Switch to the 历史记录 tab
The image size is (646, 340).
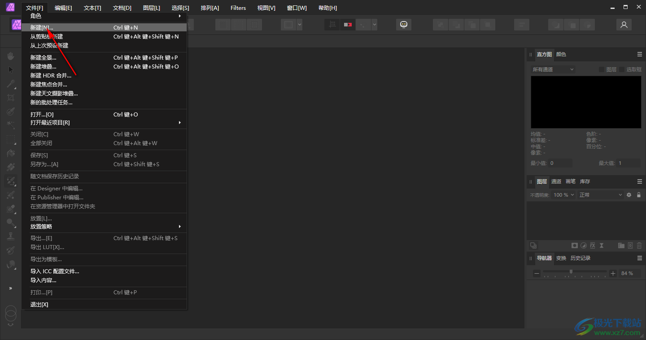point(581,258)
